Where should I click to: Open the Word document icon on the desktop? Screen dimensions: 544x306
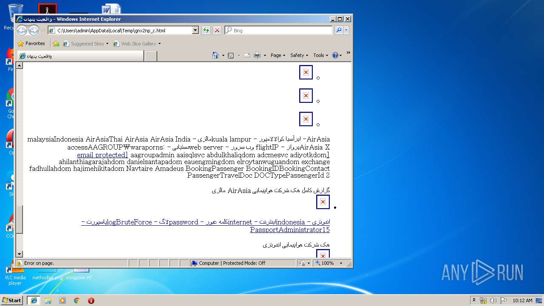tap(111, 9)
